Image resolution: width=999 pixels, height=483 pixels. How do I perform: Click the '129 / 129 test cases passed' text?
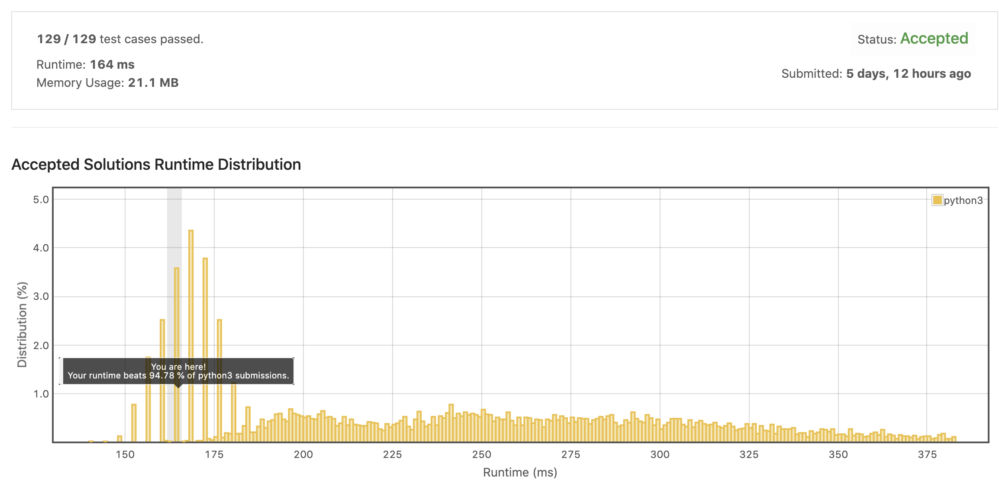120,39
